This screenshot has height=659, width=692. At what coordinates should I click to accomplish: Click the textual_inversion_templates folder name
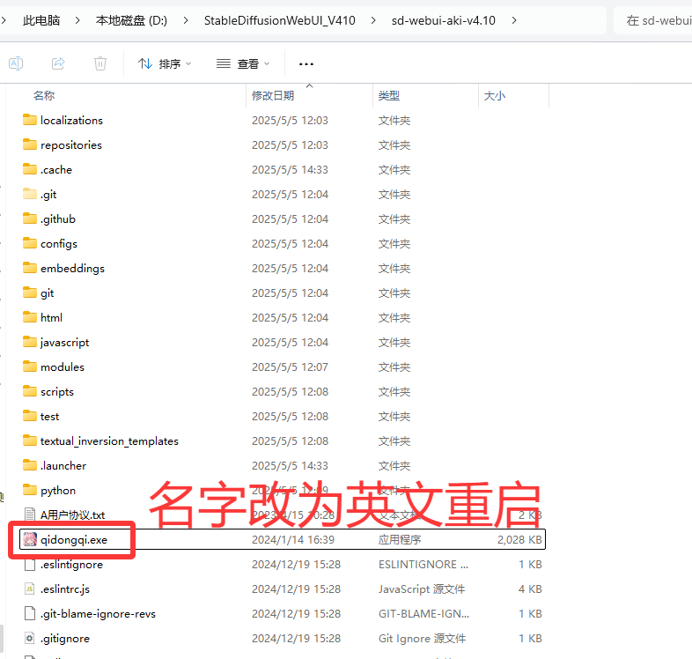point(109,441)
